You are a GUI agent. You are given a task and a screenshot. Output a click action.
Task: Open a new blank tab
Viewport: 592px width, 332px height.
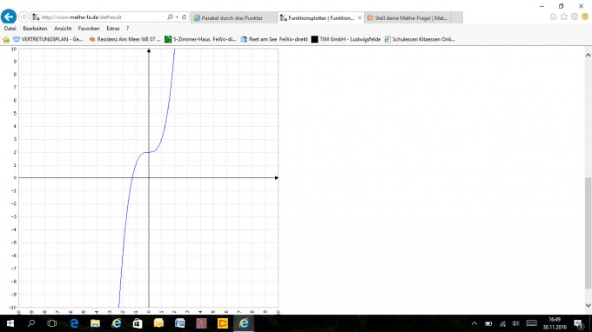tap(457, 17)
